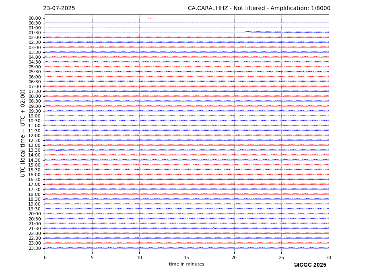The width and height of the screenshot is (373, 280).
Task: Click the x-axis tick label 10
Action: pyautogui.click(x=139, y=257)
